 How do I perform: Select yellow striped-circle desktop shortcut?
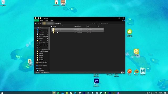pyautogui.click(x=136, y=52)
